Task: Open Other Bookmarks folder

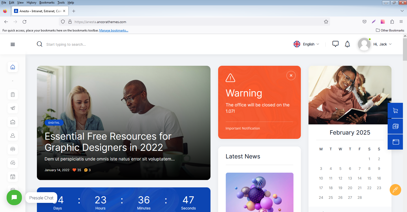Action: [390, 30]
